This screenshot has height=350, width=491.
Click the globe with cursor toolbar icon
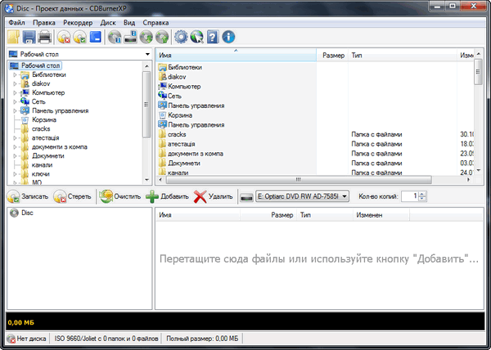click(196, 37)
